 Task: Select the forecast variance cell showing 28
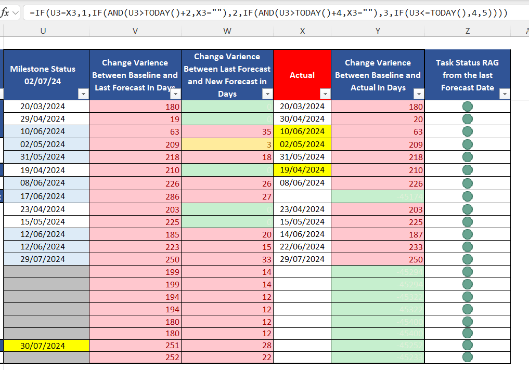[x=227, y=346]
